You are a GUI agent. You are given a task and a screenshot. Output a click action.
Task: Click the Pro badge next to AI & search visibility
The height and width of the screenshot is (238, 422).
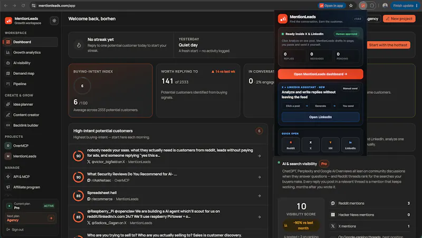tap(324, 164)
